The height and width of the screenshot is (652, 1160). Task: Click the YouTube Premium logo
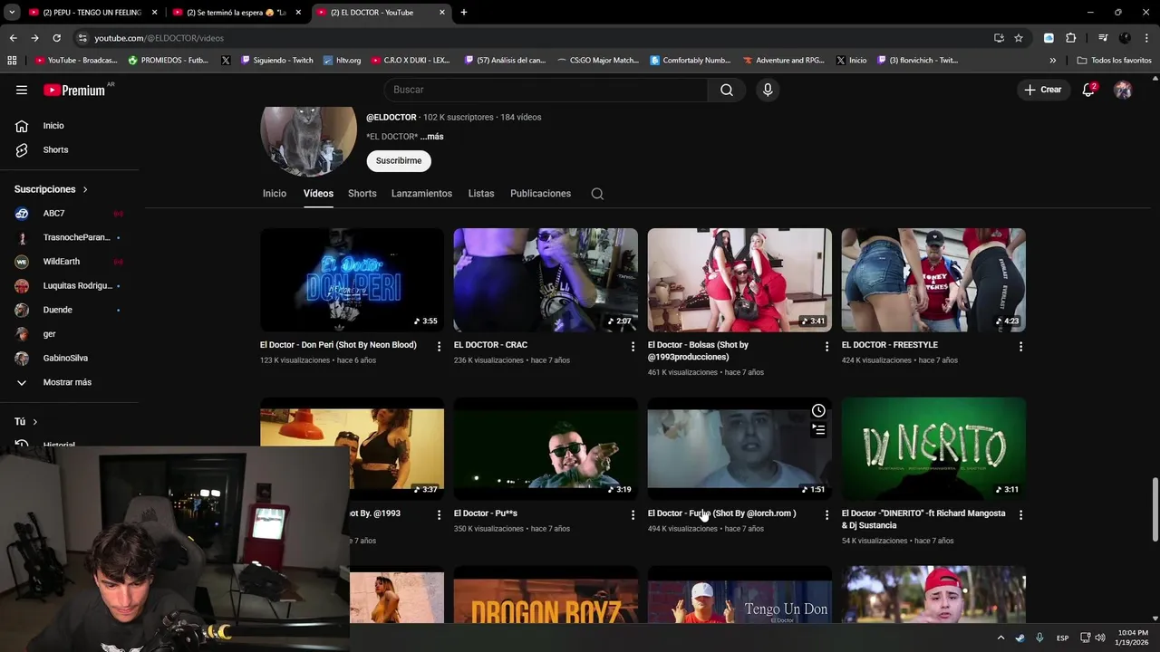[76, 90]
